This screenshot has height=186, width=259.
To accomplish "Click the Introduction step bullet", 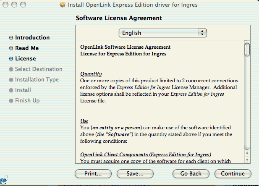I will click(x=11, y=38).
